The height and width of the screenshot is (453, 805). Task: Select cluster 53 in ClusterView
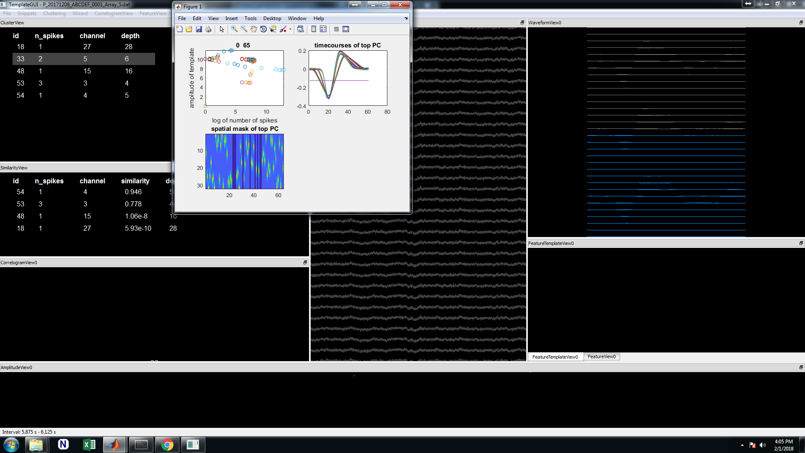pos(21,83)
